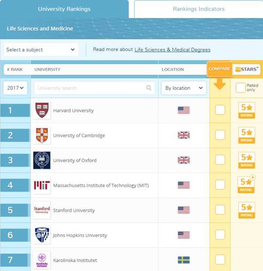Open Oxford's 5-star rating badge
This screenshot has height=271, width=263.
point(247,160)
